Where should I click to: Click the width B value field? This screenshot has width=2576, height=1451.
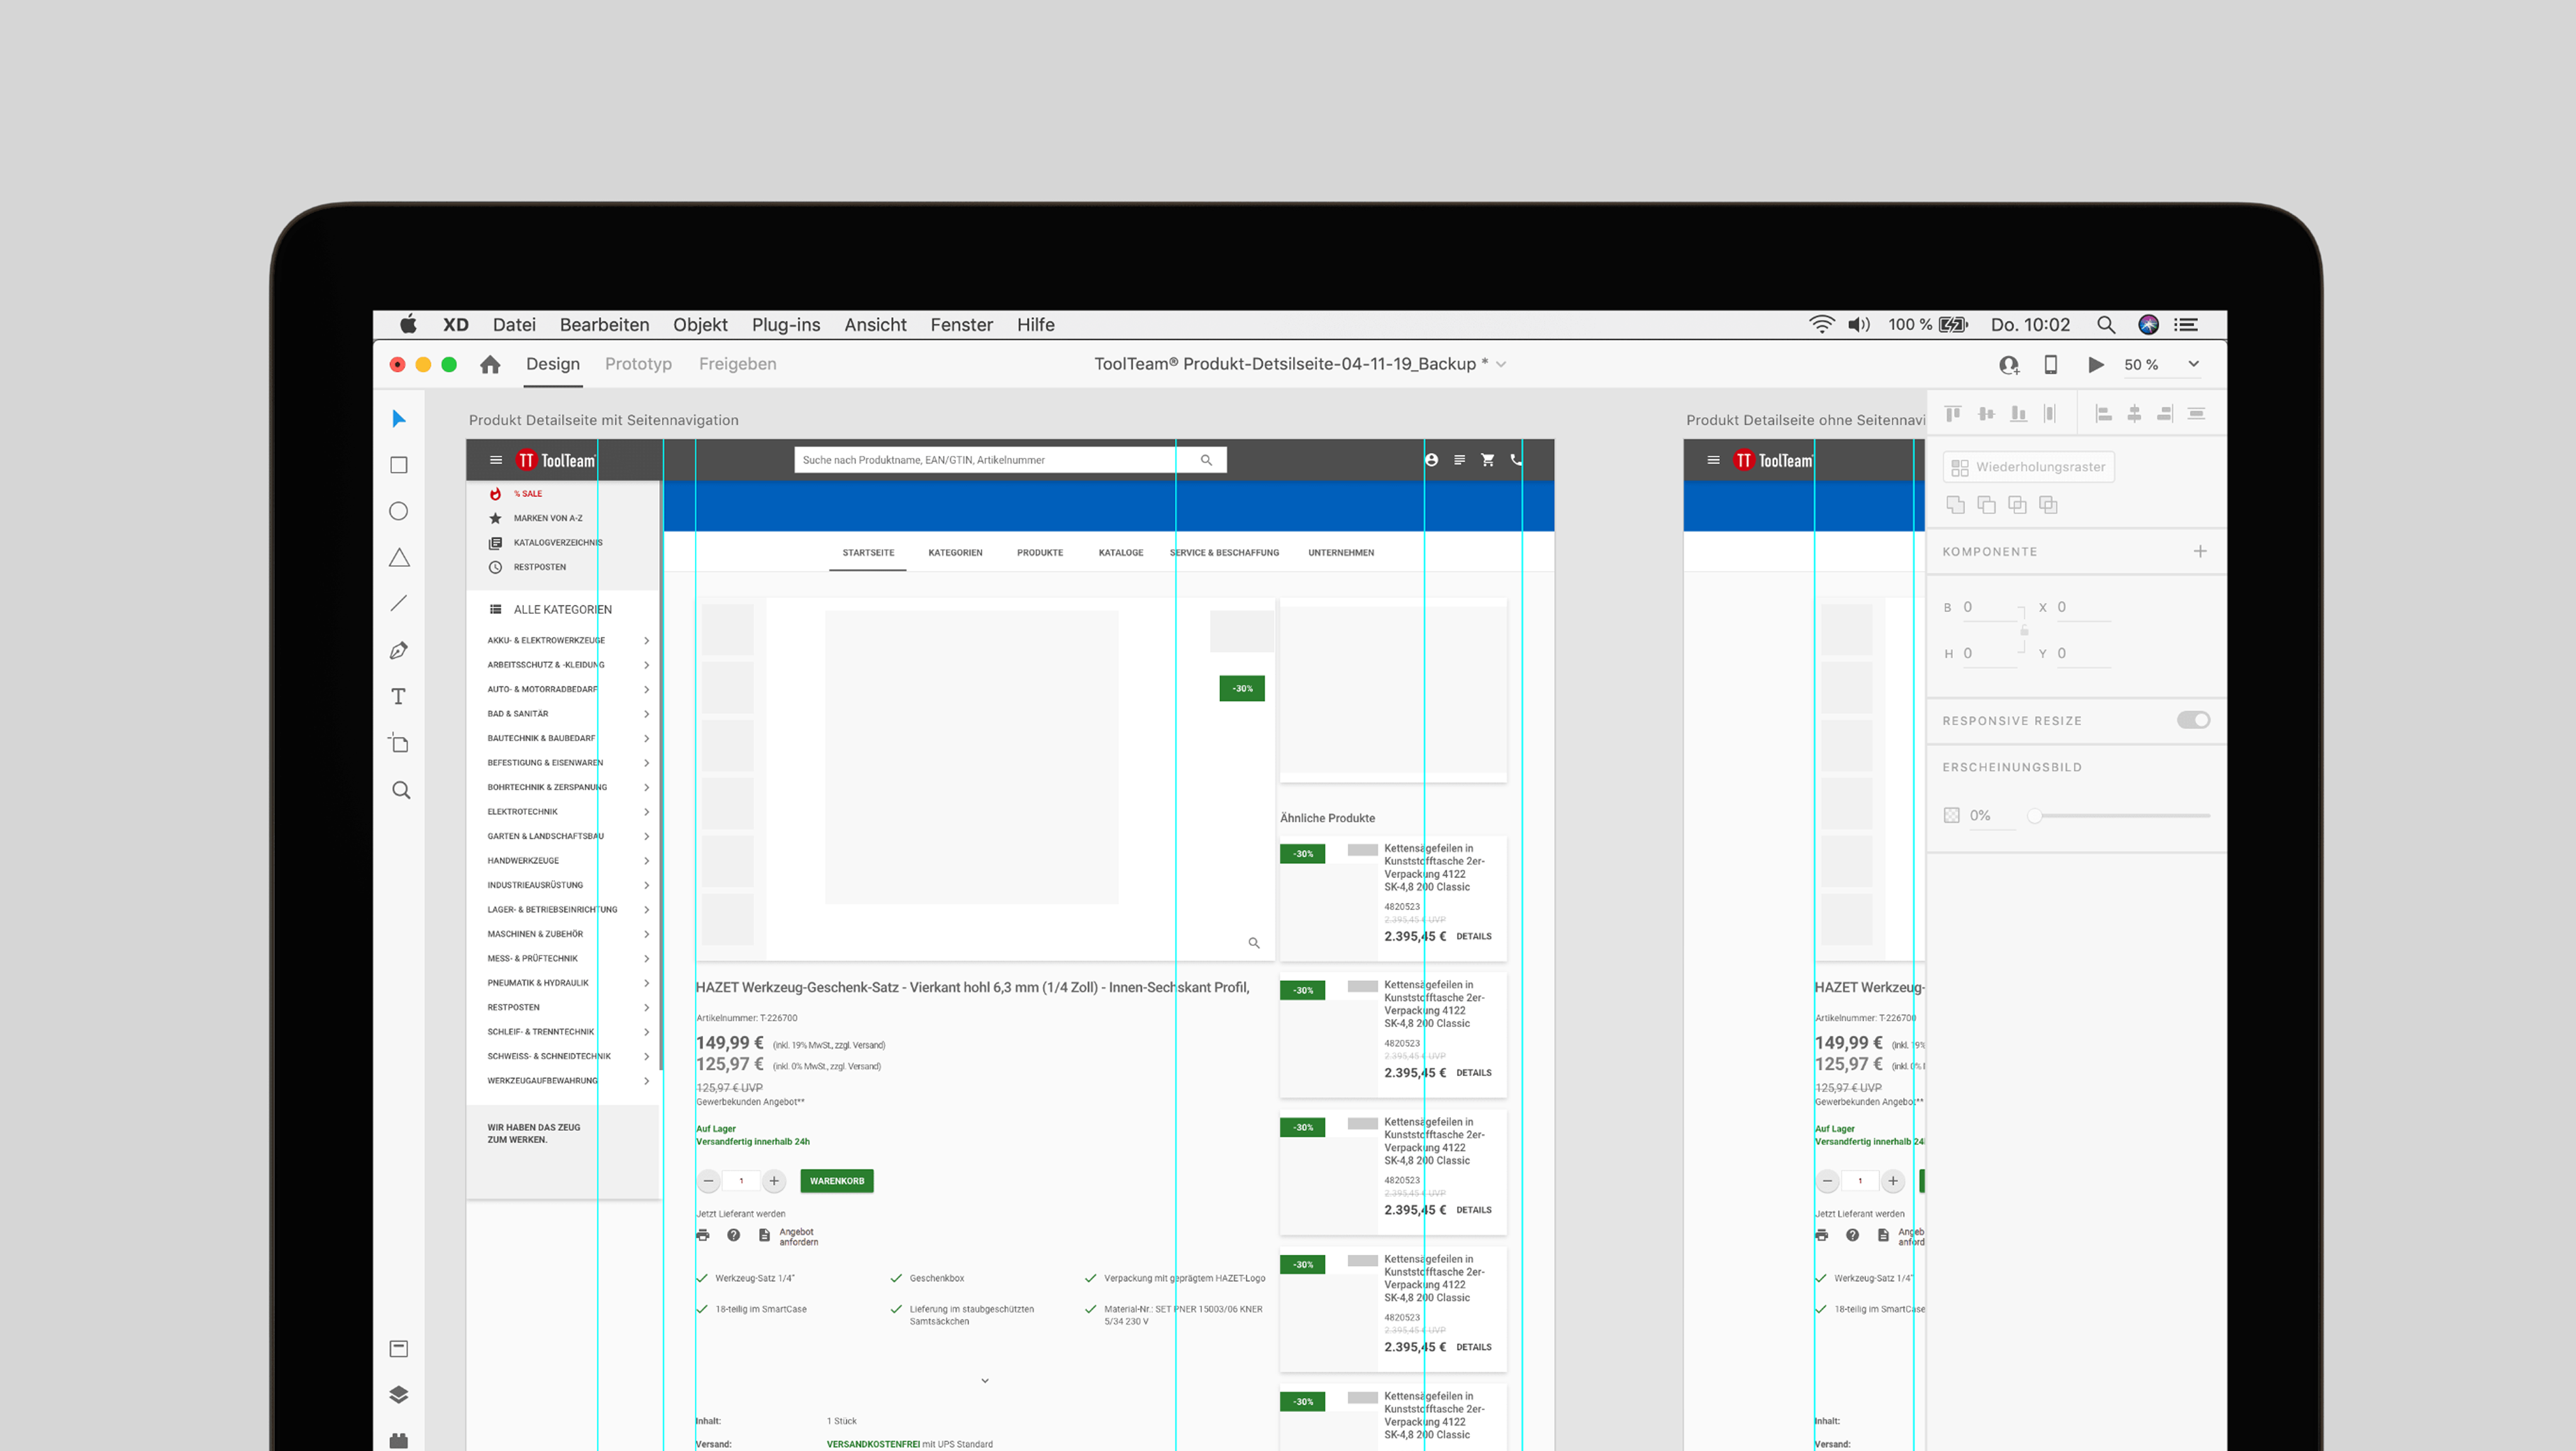tap(1989, 607)
